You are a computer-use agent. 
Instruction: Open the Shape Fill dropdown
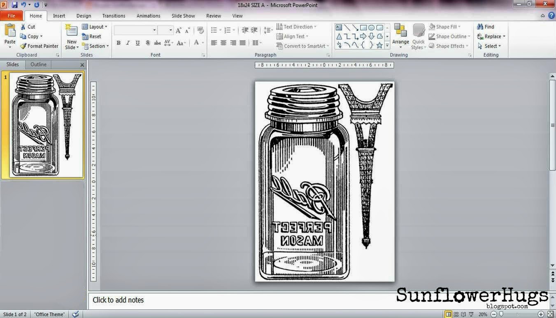pos(447,26)
